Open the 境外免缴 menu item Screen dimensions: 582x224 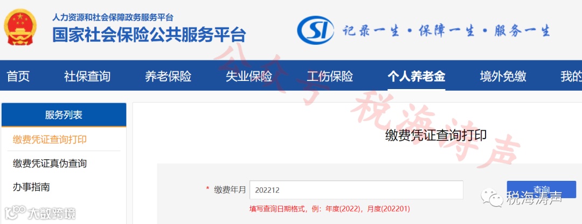[503, 77]
